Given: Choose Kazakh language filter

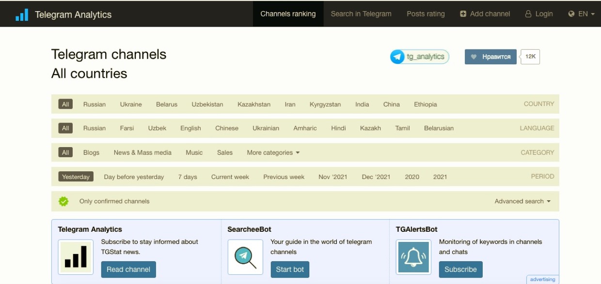Looking at the screenshot, I should pos(370,128).
